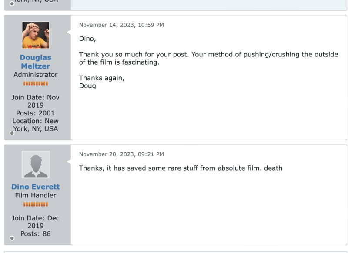Image resolution: width=348 pixels, height=253 pixels.
Task: Click the Film Handler user title
Action: click(x=36, y=195)
